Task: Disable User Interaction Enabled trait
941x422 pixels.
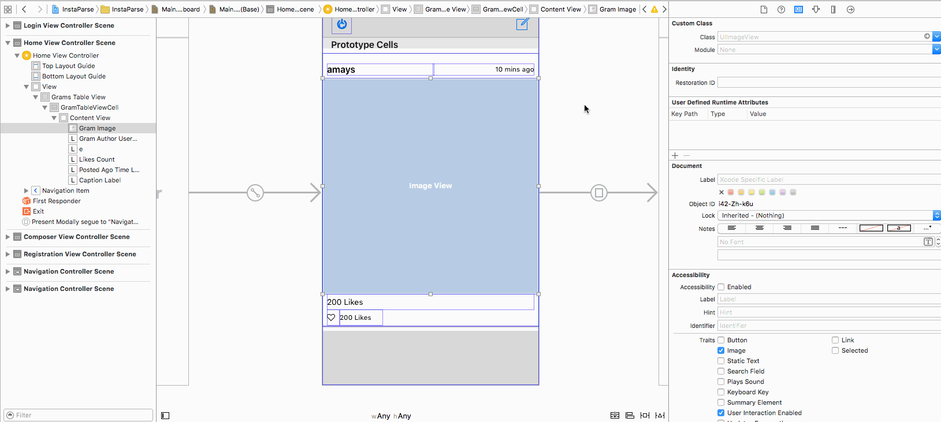Action: (721, 413)
